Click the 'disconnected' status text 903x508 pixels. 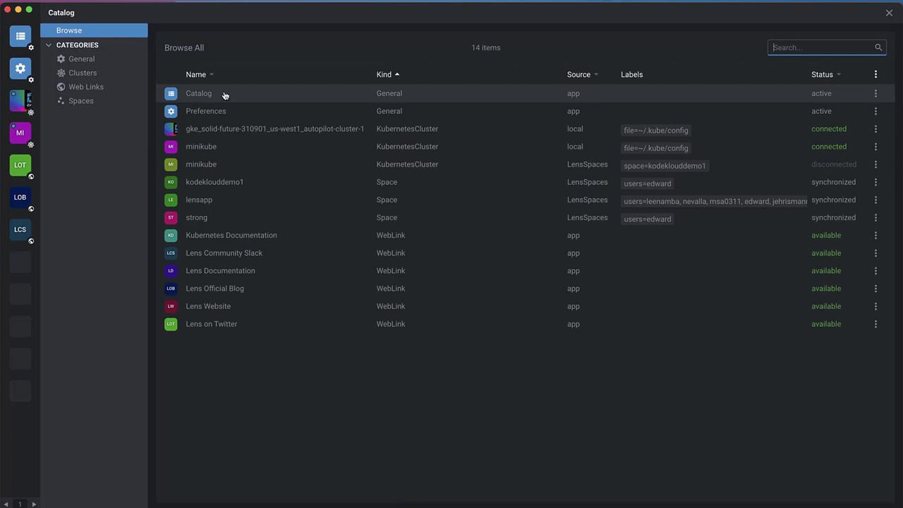point(834,164)
